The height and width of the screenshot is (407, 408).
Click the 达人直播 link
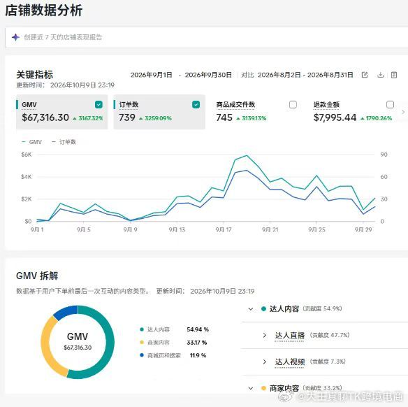(290, 336)
